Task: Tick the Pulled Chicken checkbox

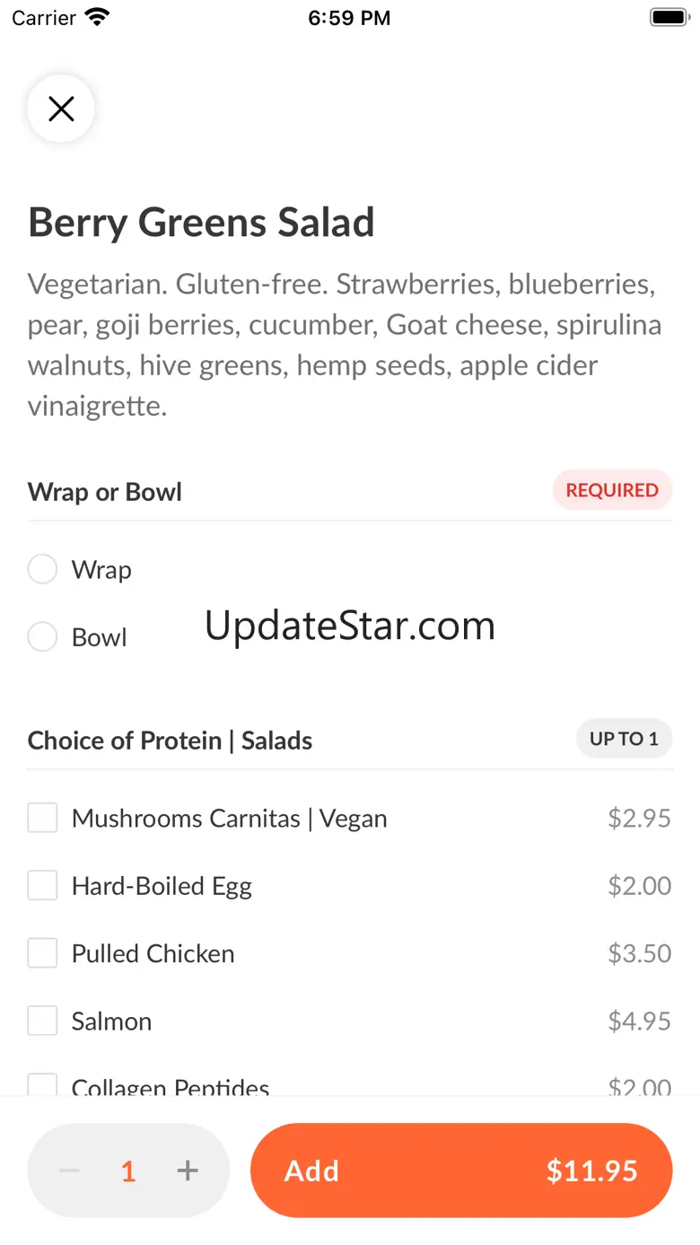Action: pyautogui.click(x=42, y=953)
